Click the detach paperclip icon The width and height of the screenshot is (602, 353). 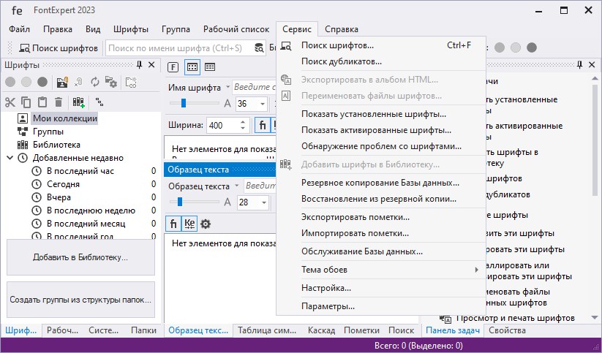coord(78,82)
